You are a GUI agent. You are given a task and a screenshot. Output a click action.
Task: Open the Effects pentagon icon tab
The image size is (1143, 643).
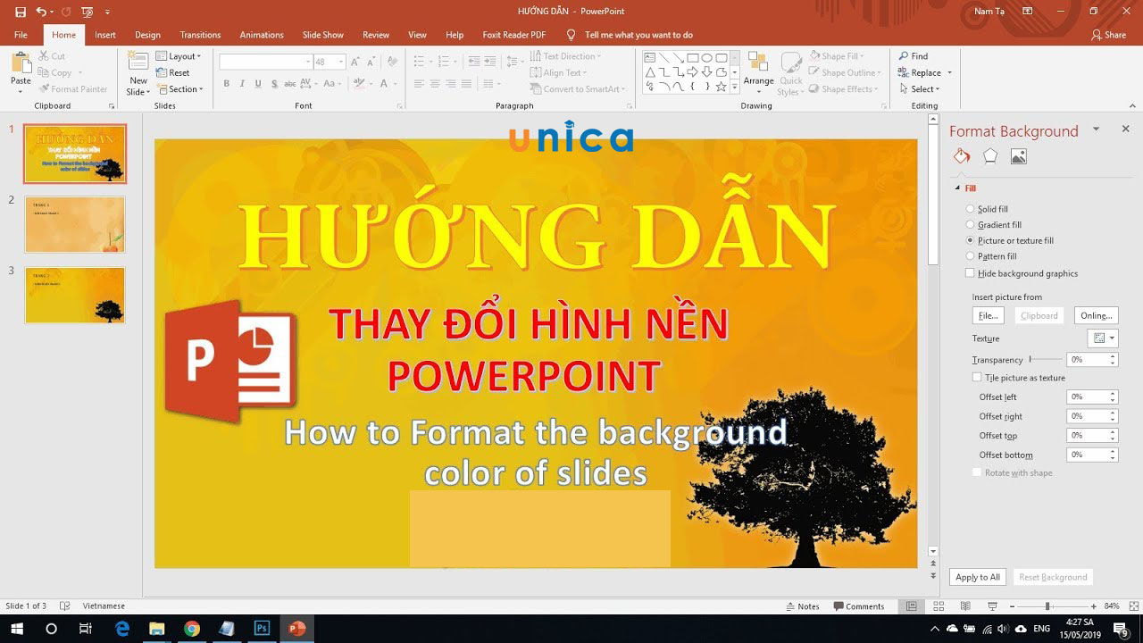coord(990,156)
